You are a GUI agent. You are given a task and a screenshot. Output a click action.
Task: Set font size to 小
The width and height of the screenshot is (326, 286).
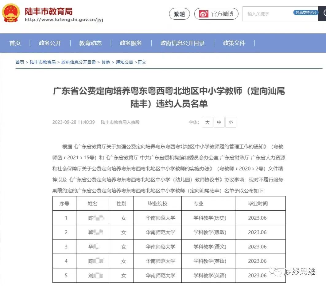coord(231,122)
